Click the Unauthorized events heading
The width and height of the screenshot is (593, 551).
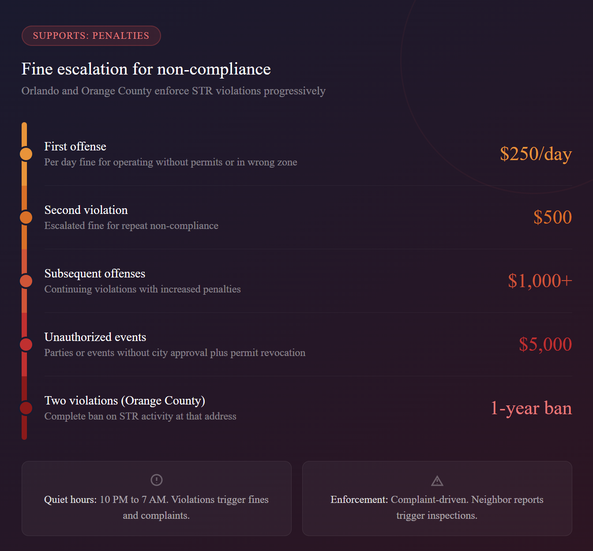point(95,337)
